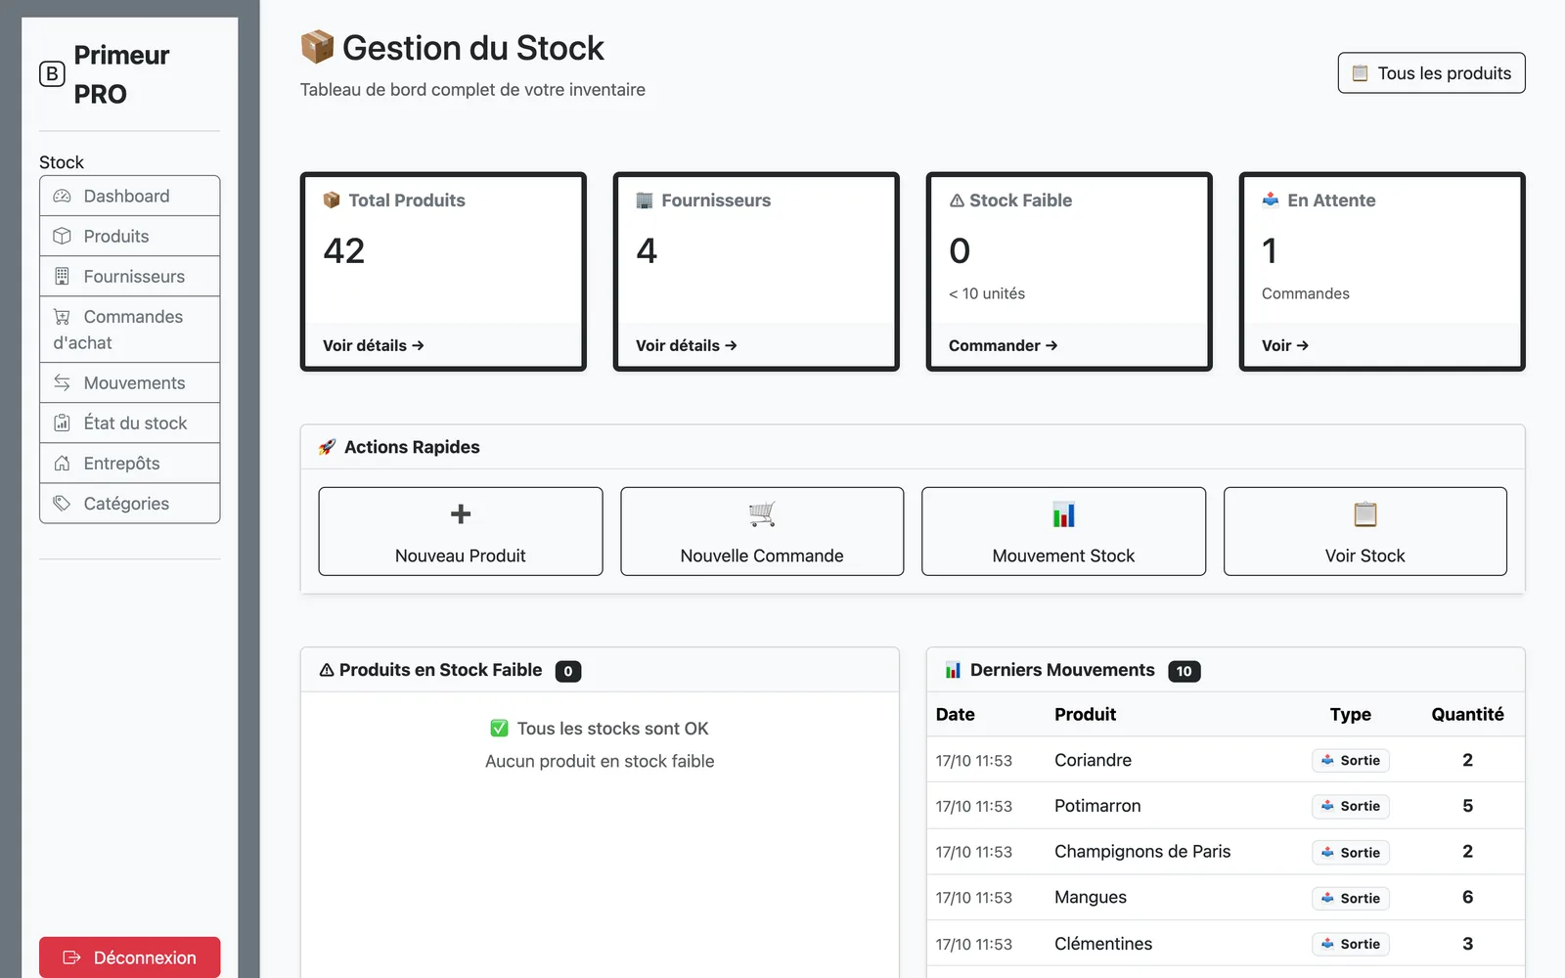Click the Primeur PRO brand title
Viewport: 1565px width, 978px height.
pyautogui.click(x=121, y=74)
